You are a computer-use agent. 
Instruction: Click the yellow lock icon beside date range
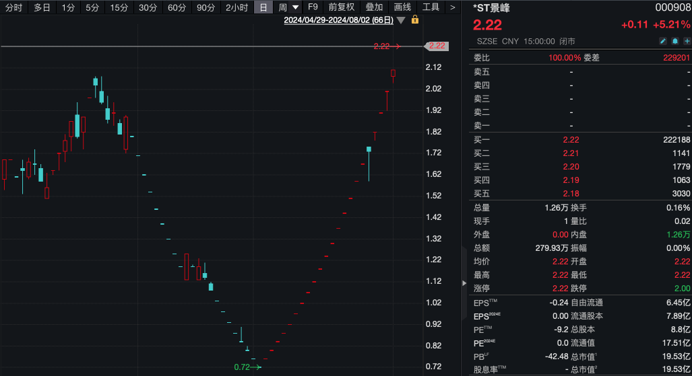(415, 20)
